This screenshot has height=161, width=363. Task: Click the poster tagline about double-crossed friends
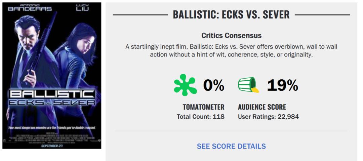52,128
